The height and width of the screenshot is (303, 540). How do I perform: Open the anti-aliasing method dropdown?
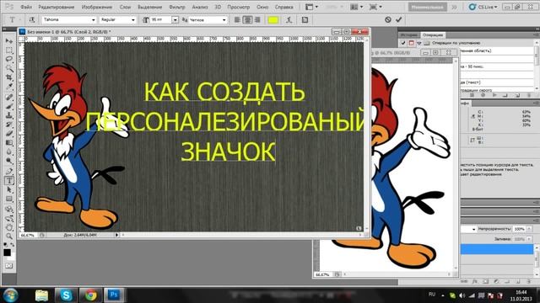(x=224, y=20)
